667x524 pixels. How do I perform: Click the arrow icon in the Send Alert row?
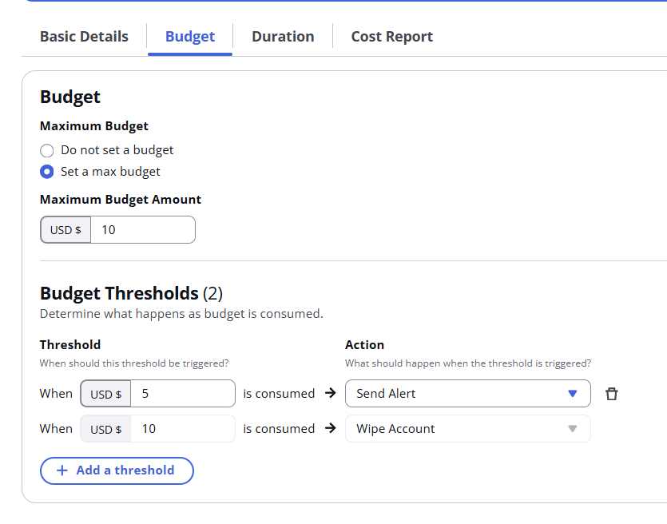331,394
